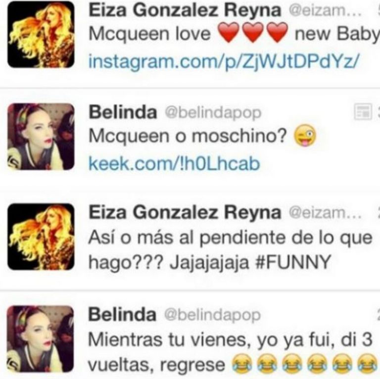
Task: Click the @eizam... handle in the top tweet
Action: [325, 11]
